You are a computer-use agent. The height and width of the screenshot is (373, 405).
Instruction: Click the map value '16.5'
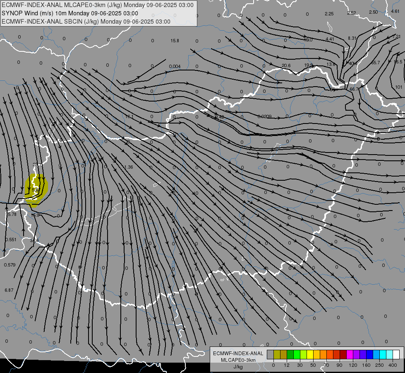(398, 62)
